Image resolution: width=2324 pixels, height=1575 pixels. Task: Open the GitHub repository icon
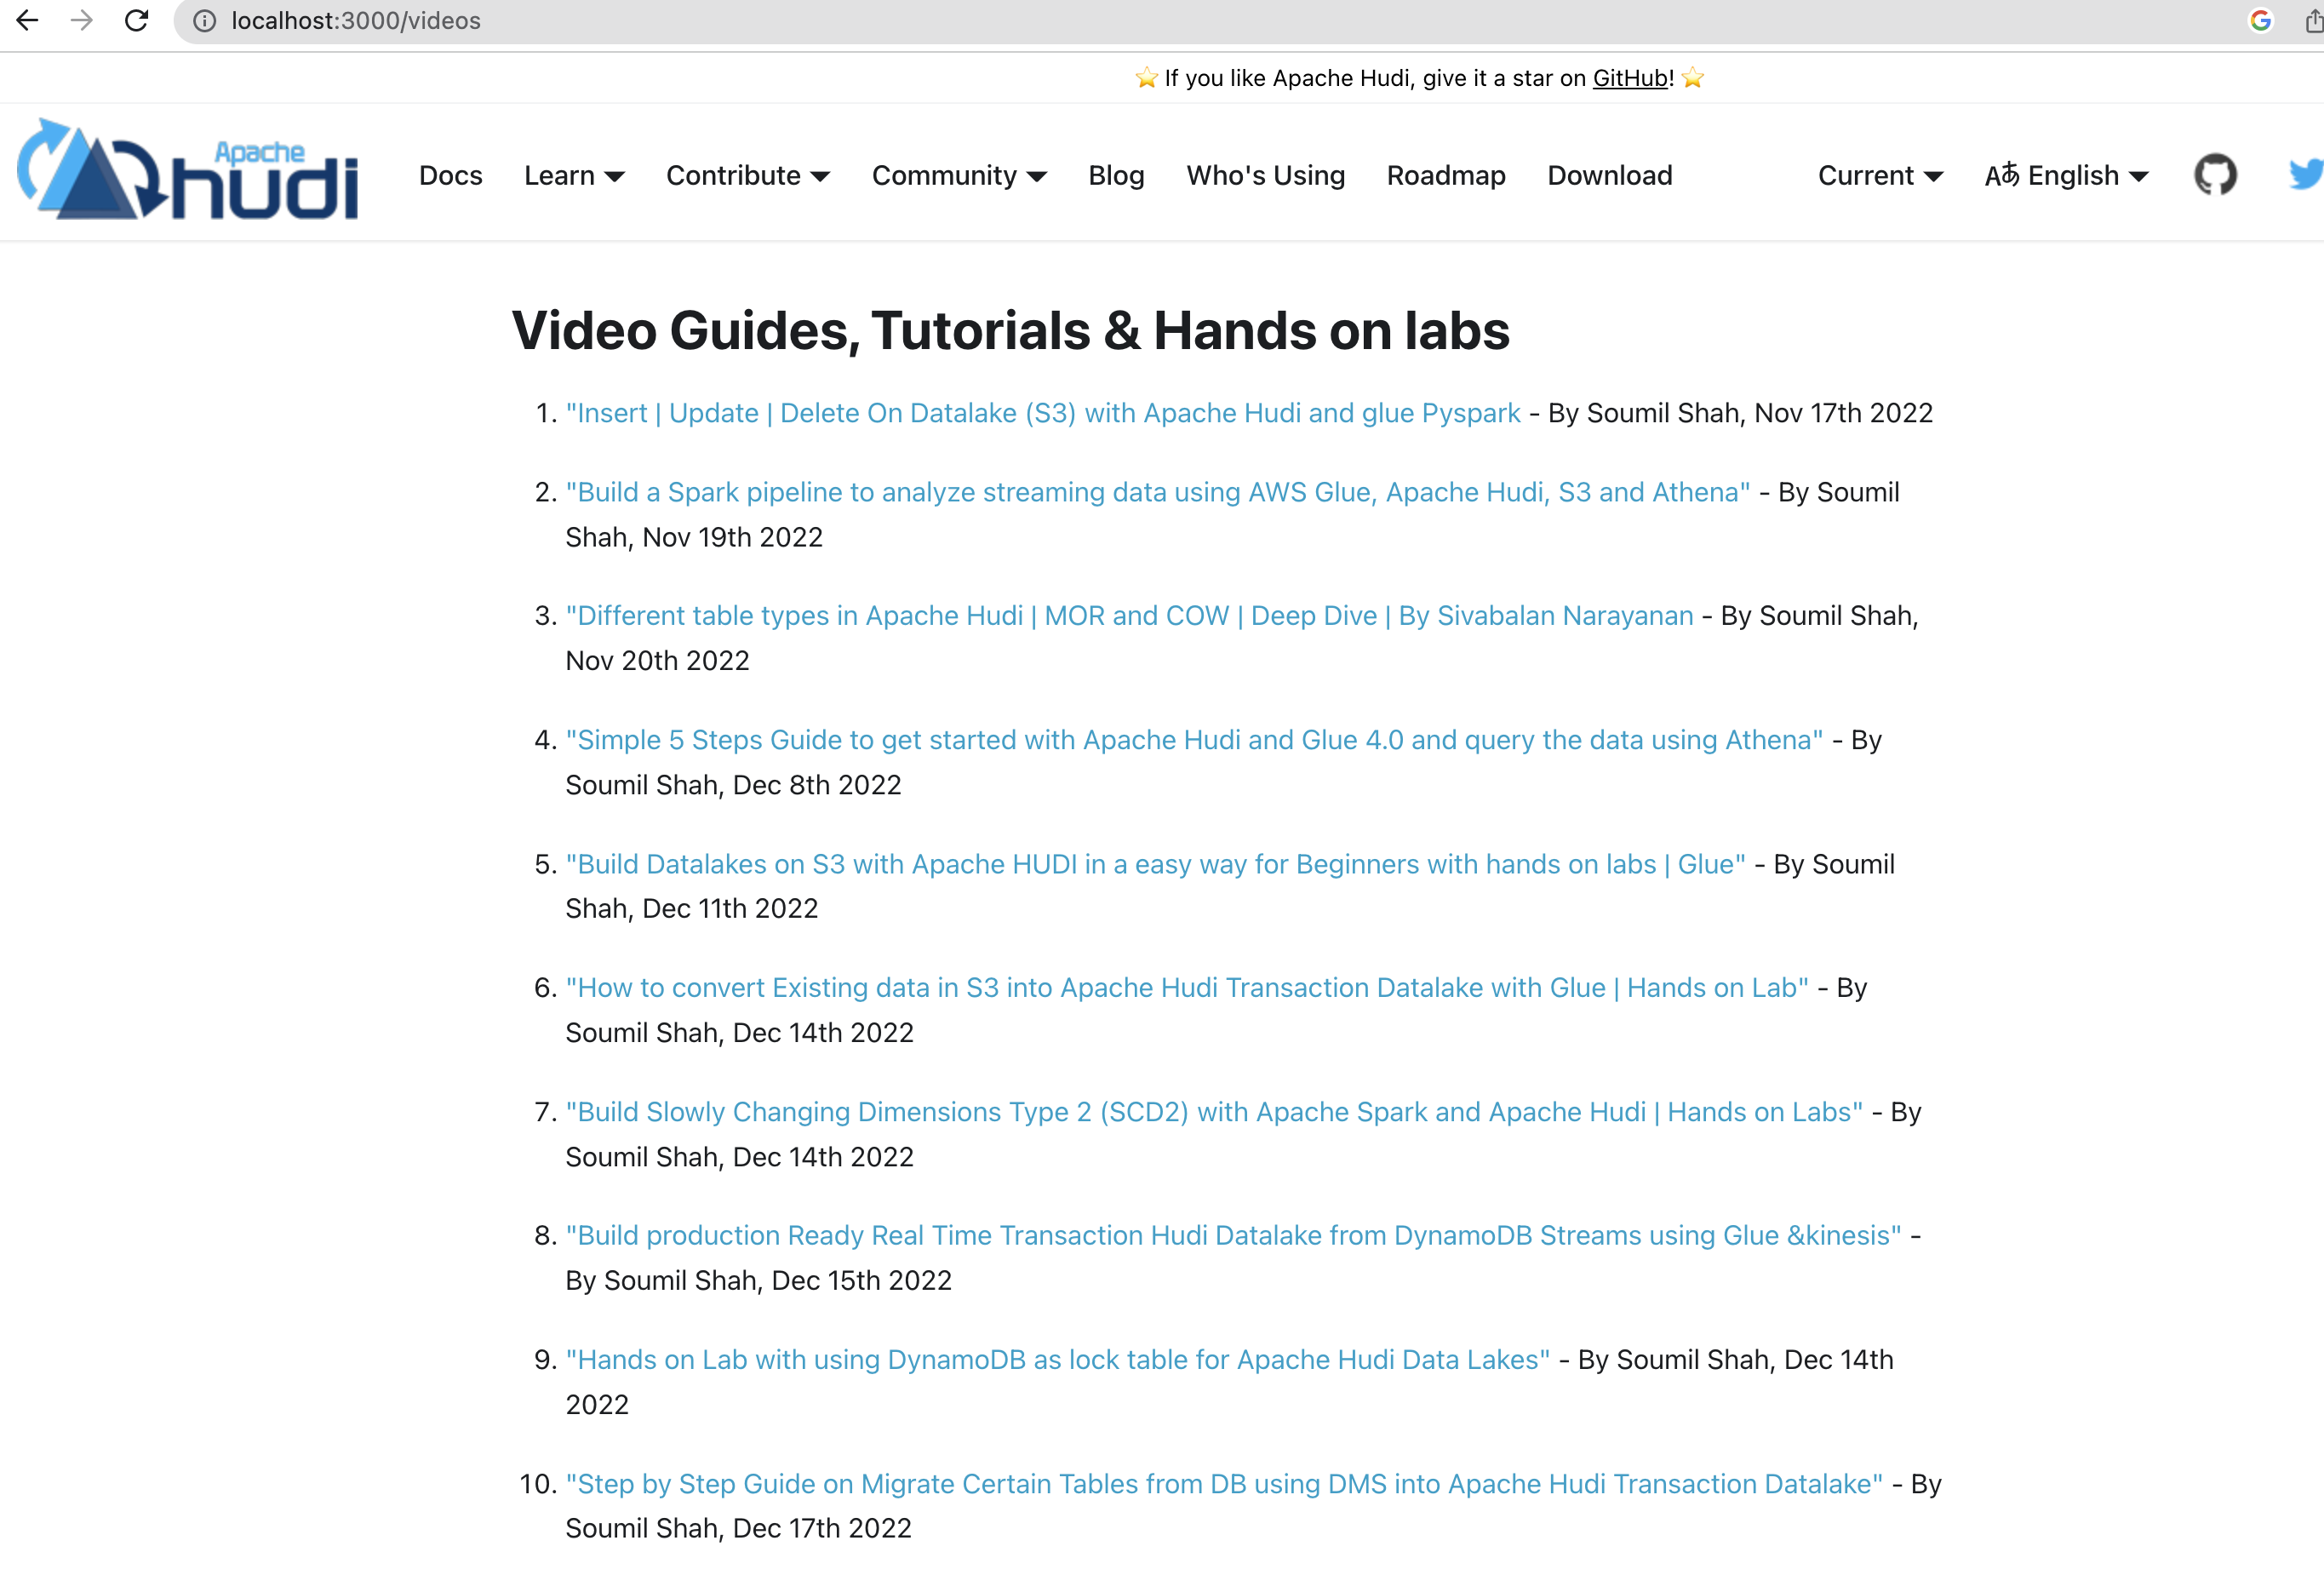click(x=2214, y=175)
